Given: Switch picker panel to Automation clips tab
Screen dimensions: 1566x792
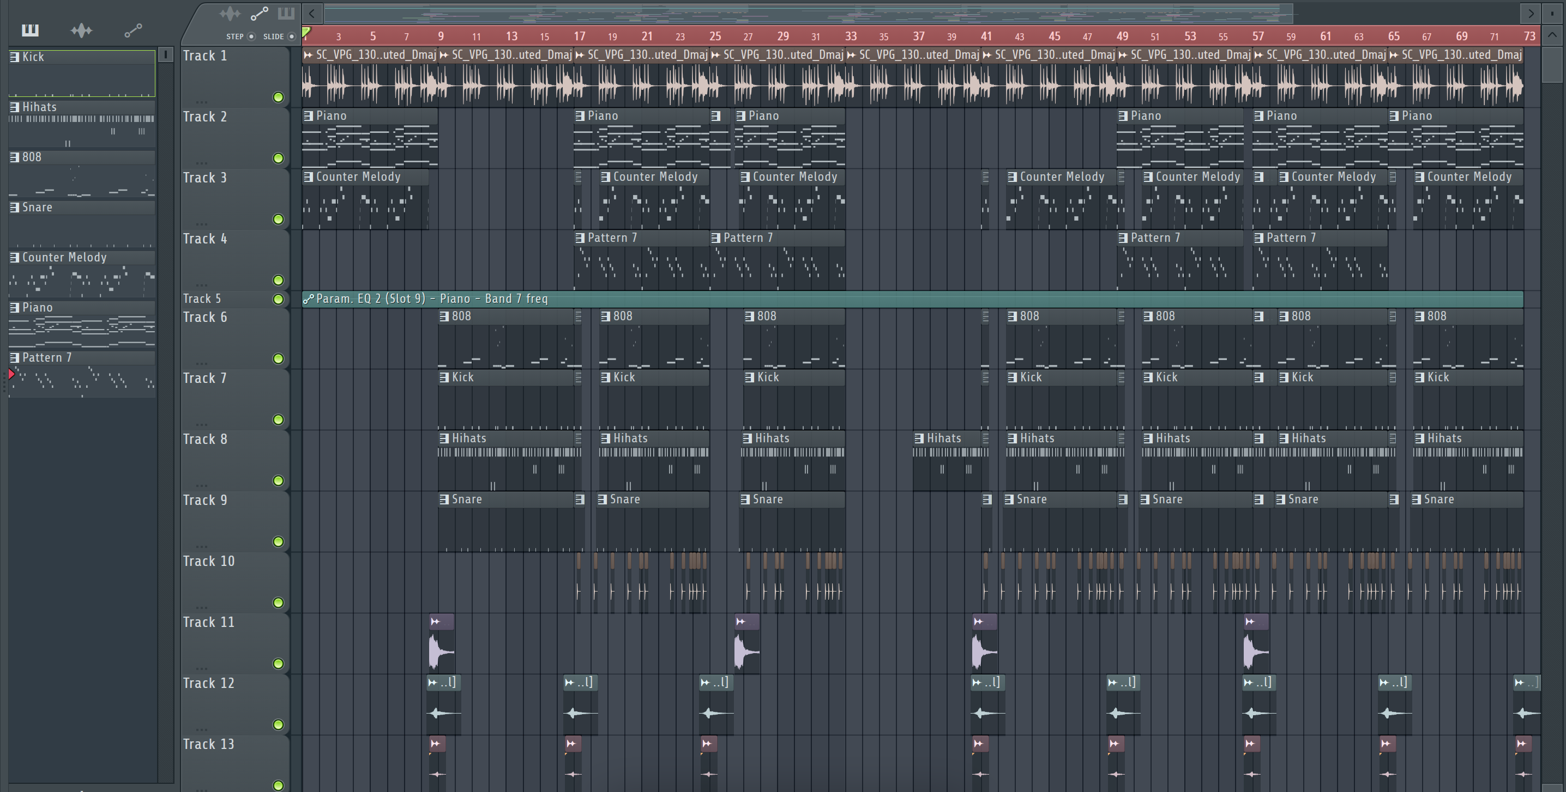Looking at the screenshot, I should (x=133, y=31).
